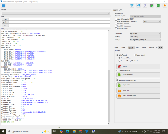Open the Service tab
Image resolution: width=168 pixels, height=134 pixels.
(x=151, y=48)
